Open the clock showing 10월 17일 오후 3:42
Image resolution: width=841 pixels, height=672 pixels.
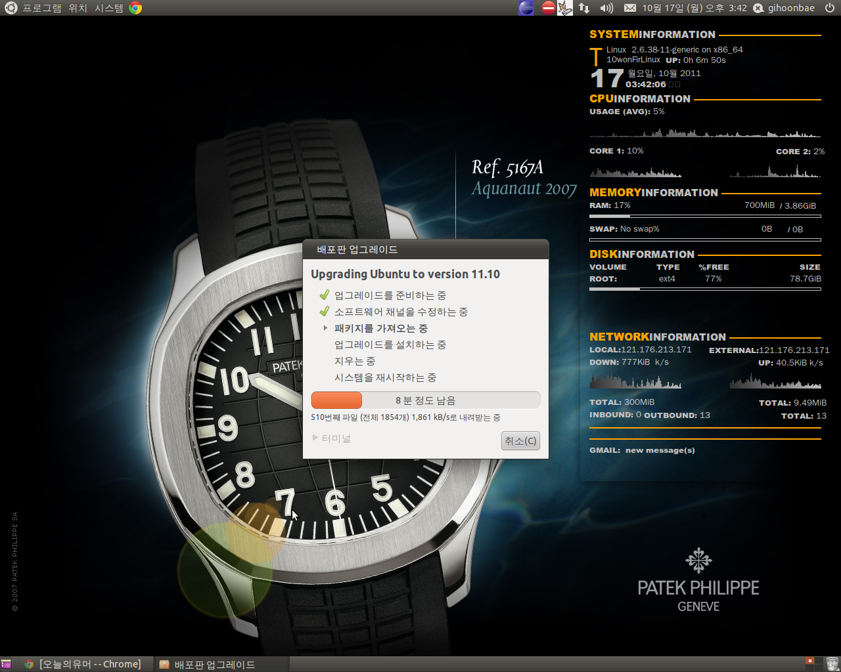pos(694,8)
